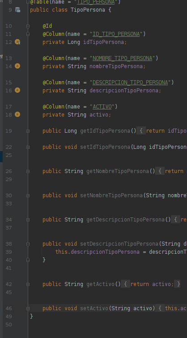187x338 pixels.
Task: Click this.descripcionTipoPersona on line 39
Action: pyautogui.click(x=97, y=252)
